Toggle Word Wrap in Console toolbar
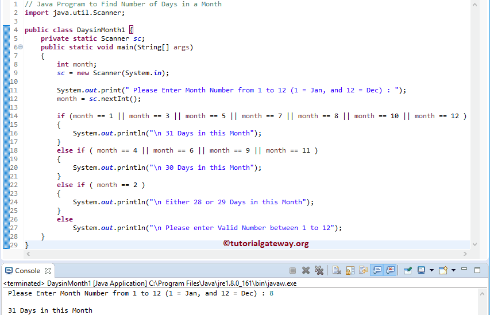 pos(363,270)
